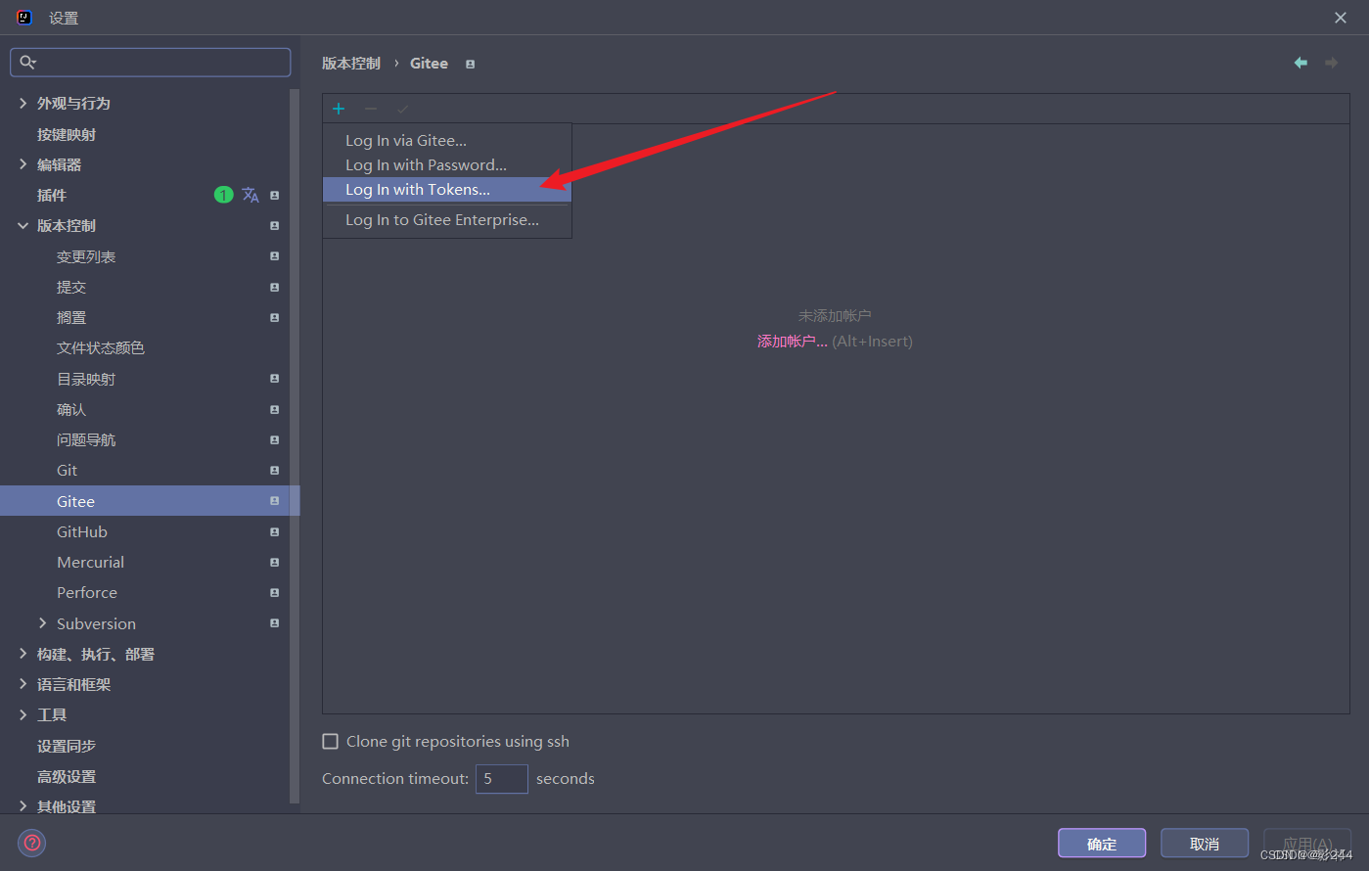1369x871 pixels.
Task: Expand the 外观与行为 section
Action: point(23,103)
